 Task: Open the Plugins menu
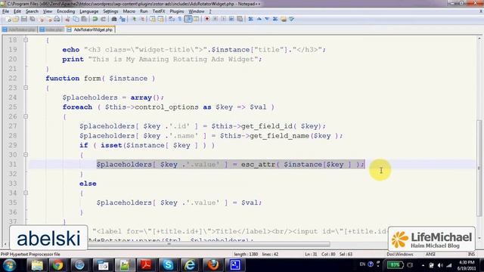tap(177, 11)
